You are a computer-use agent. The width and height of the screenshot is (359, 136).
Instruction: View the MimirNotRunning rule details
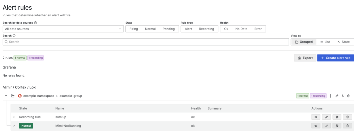click(316, 126)
